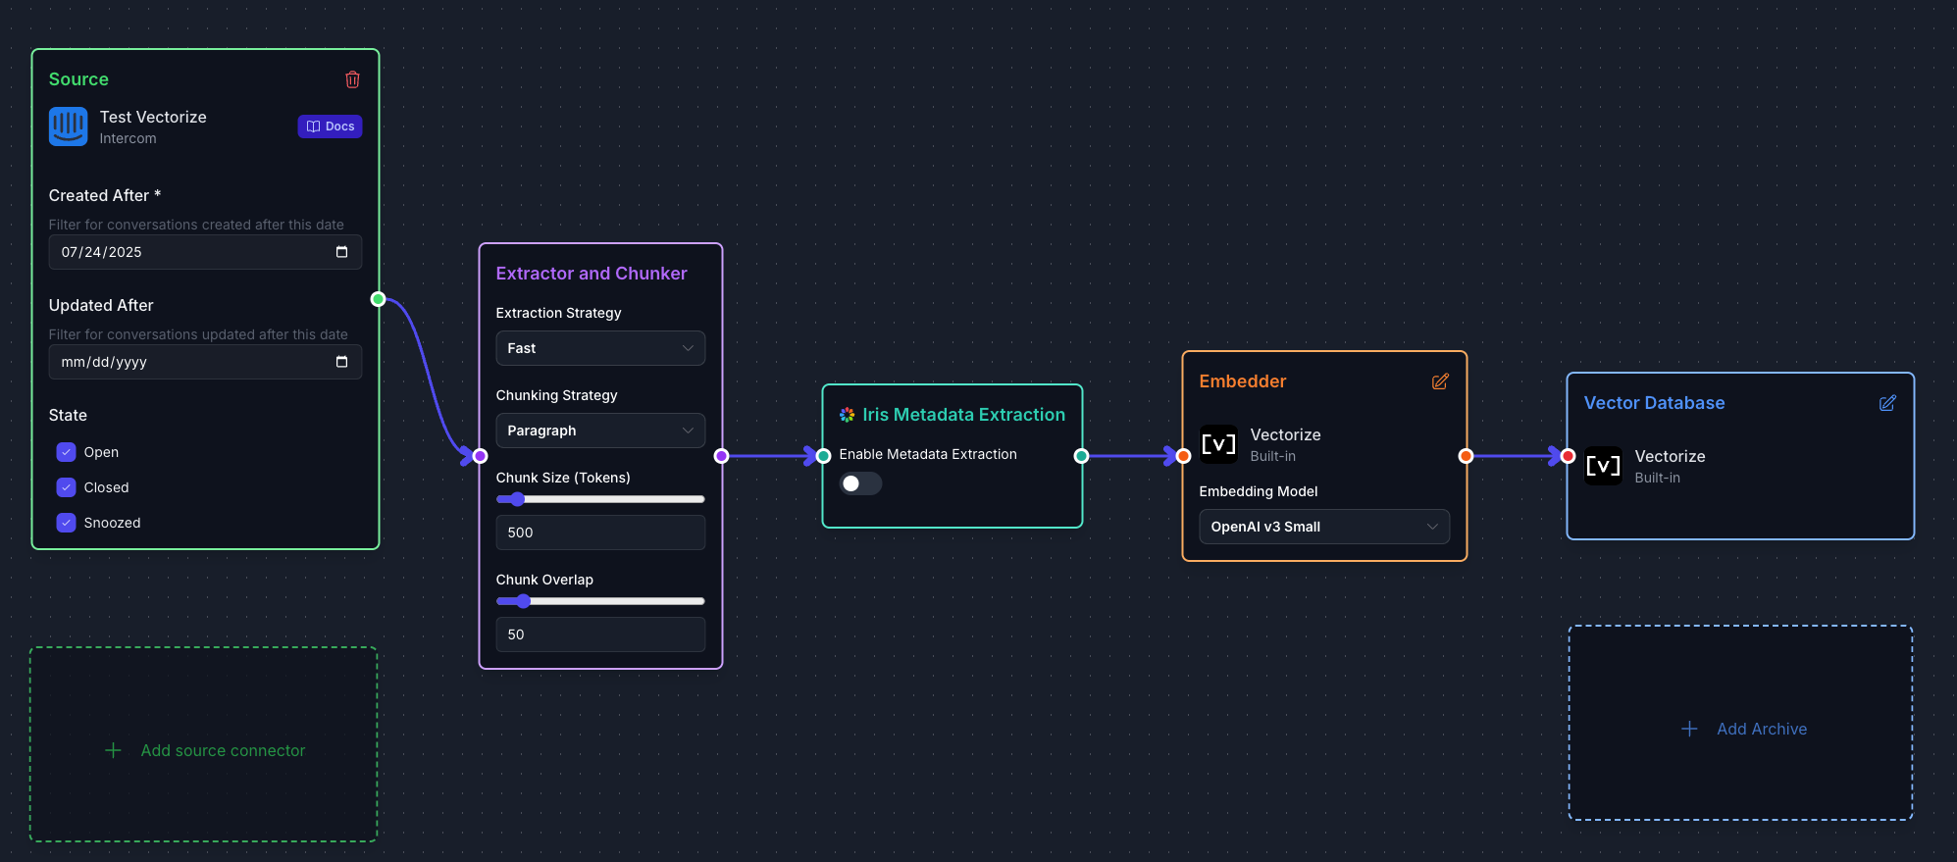The width and height of the screenshot is (1957, 862).
Task: Edit the Embedder node
Action: [1440, 381]
